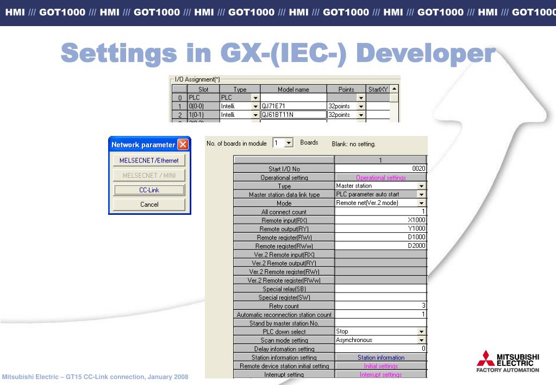The width and height of the screenshot is (556, 385).
Task: Open Type dropdown for slot 0(0-0)
Action: [255, 106]
